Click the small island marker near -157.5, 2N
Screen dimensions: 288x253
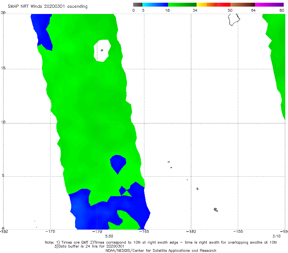click(x=216, y=210)
